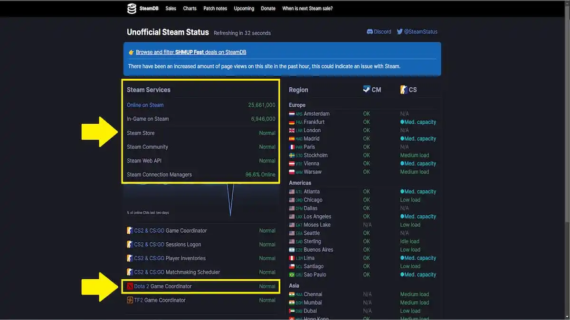Click the Online on Steam link

point(145,105)
